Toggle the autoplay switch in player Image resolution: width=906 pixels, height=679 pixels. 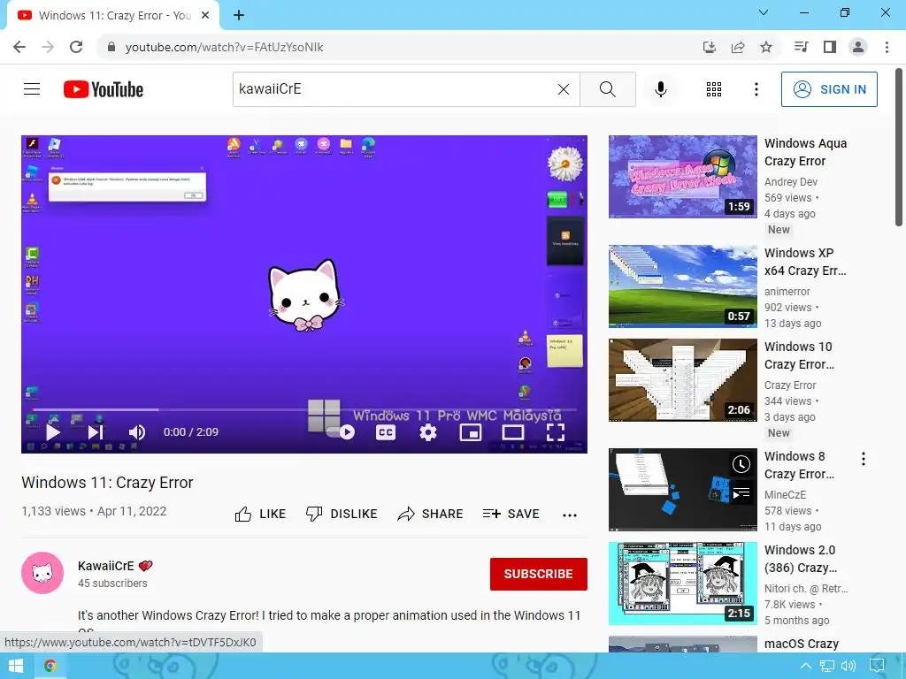pyautogui.click(x=341, y=431)
